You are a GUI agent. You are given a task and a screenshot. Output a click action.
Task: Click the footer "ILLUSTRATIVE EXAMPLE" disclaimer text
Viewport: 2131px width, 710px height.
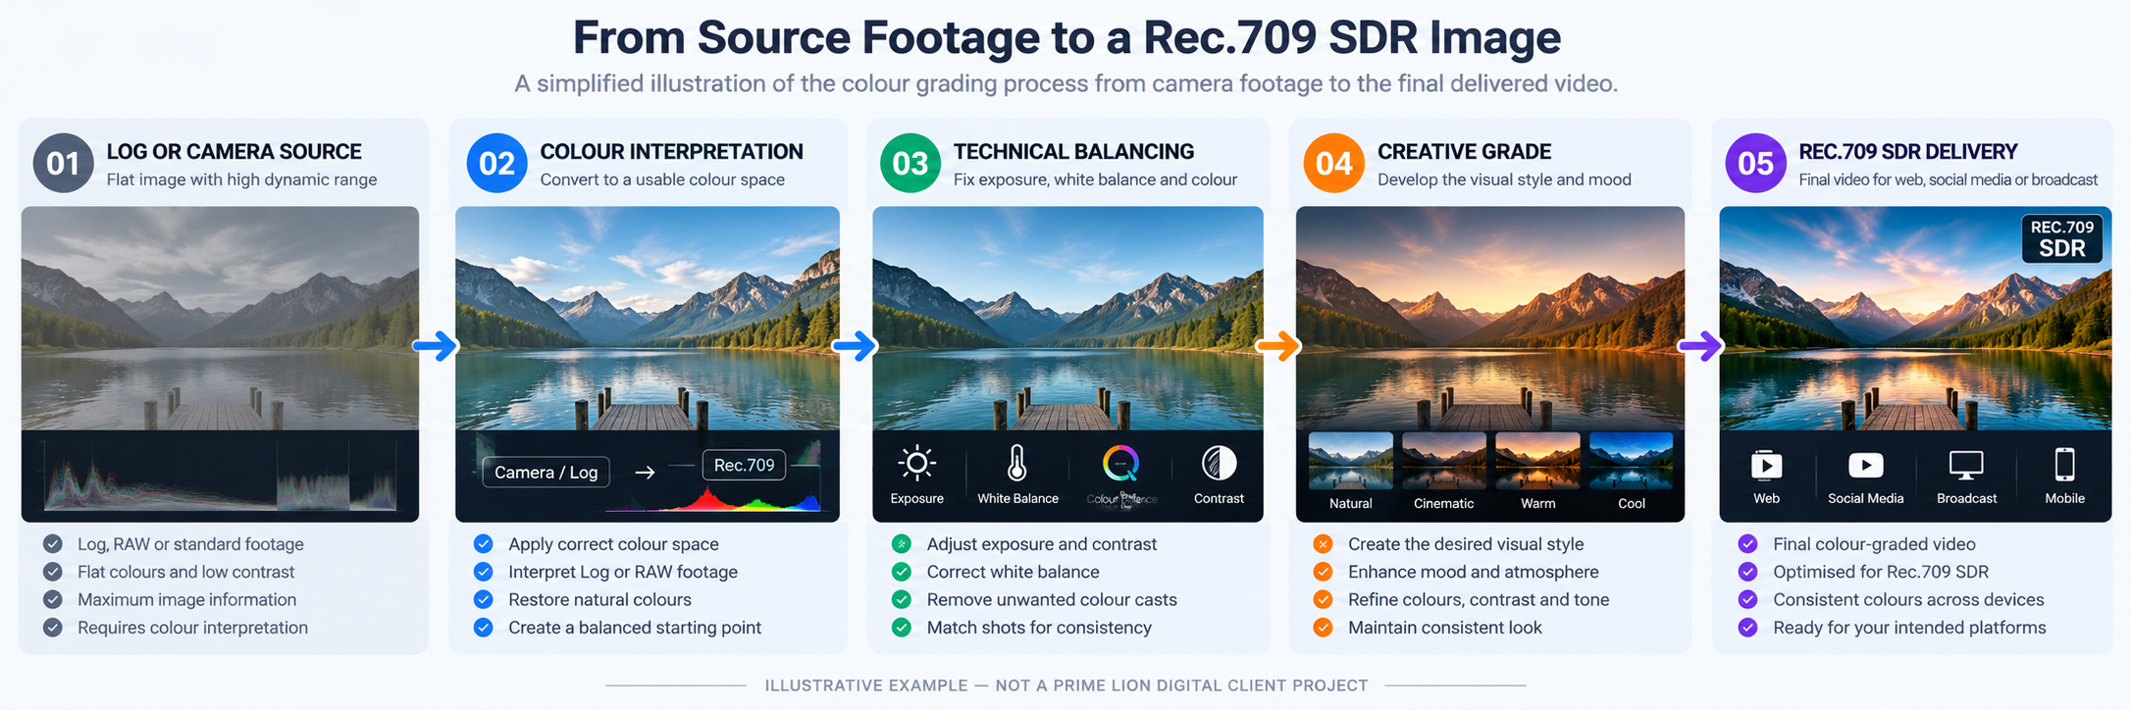pos(1066,685)
